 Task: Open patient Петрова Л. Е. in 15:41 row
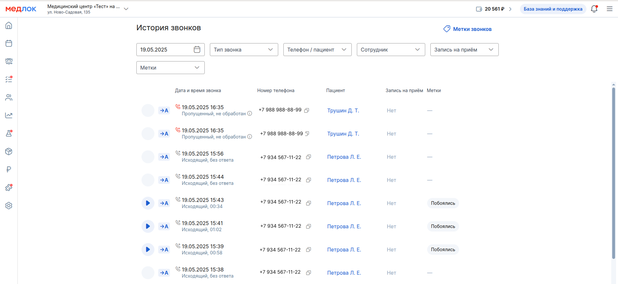(x=344, y=226)
